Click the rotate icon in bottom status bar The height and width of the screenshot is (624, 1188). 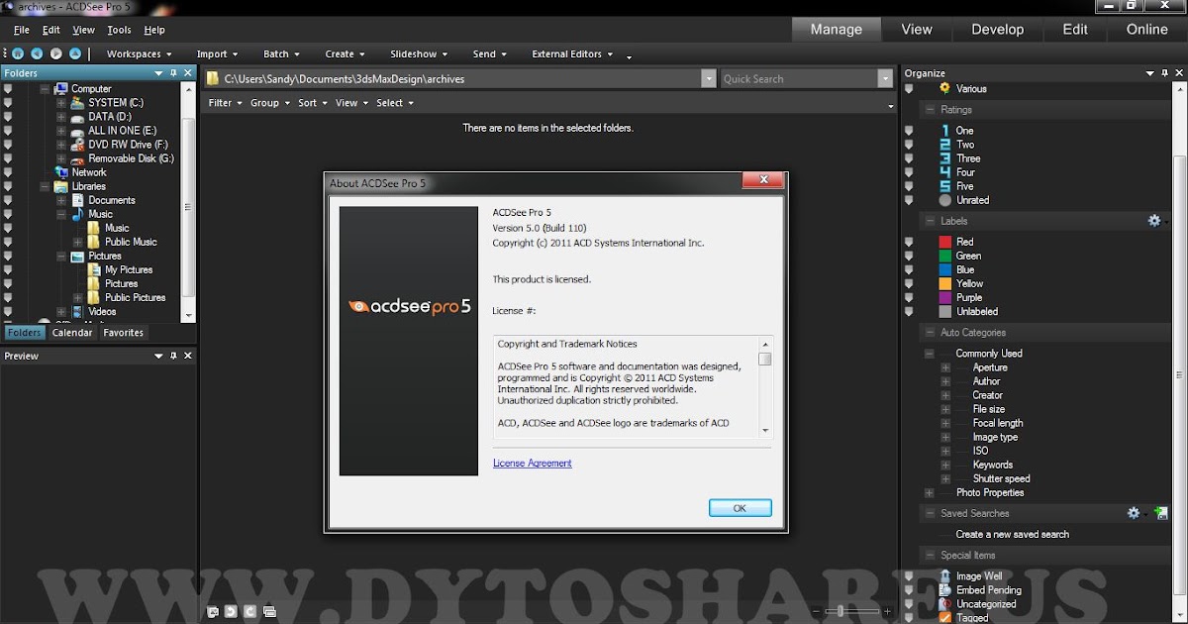[231, 611]
